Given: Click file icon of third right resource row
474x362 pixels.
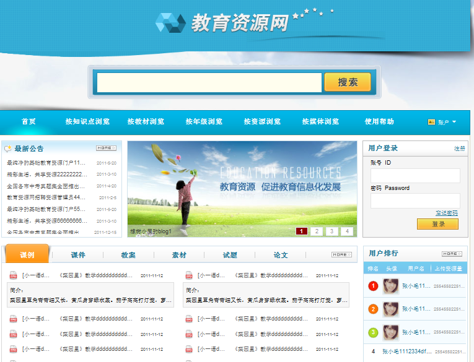Looking at the screenshot, I should 189,334.
